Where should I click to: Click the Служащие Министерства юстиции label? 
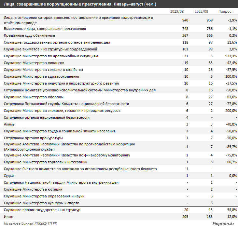tap(33, 189)
